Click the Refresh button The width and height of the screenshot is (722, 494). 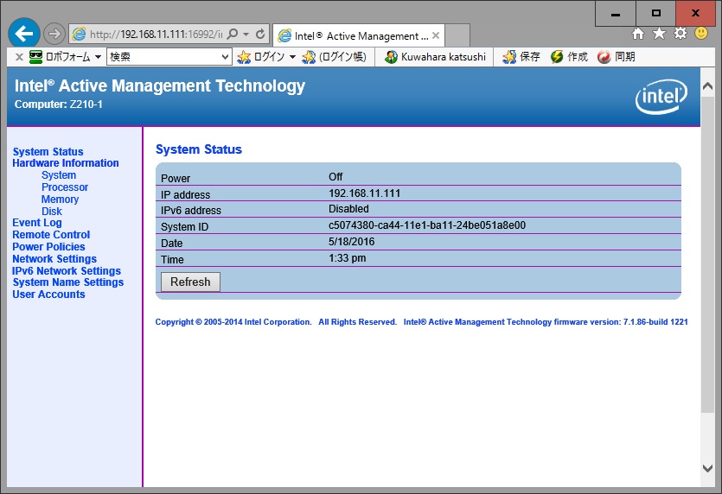tap(190, 282)
